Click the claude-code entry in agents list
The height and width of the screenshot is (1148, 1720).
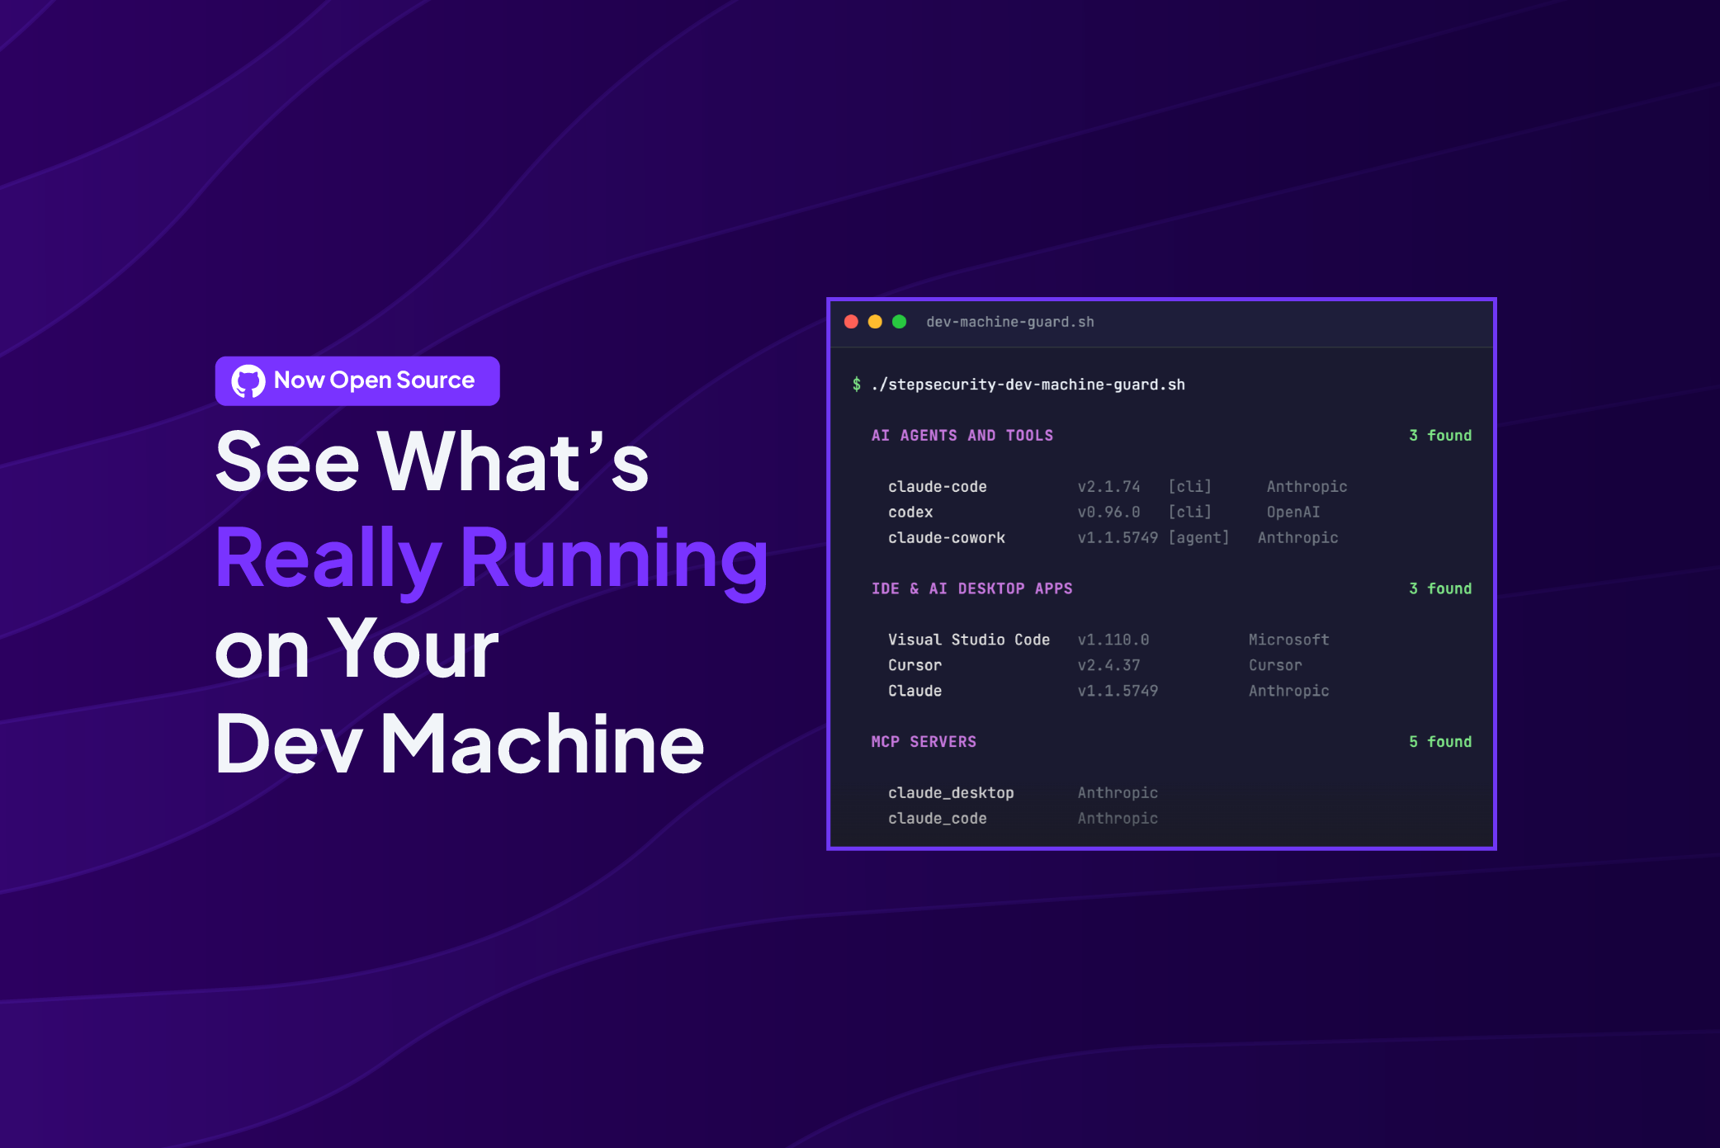[937, 487]
